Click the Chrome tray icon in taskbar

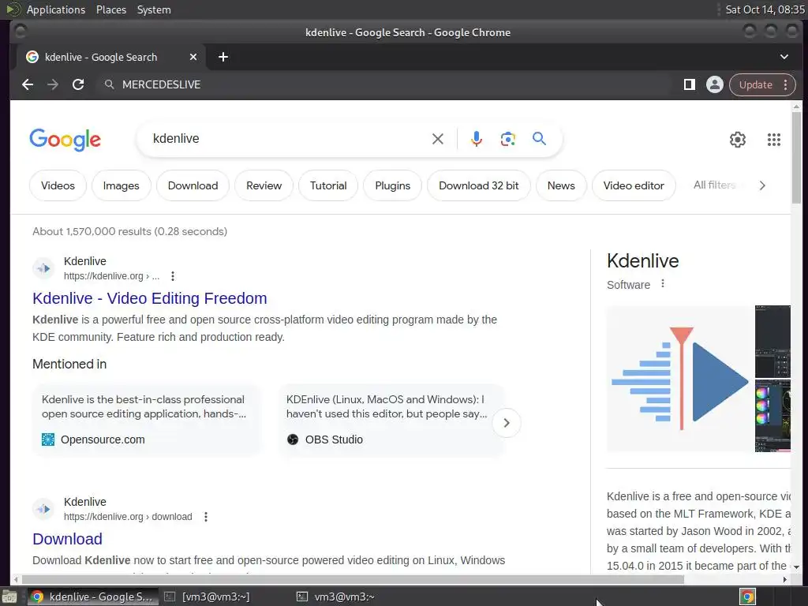(747, 597)
